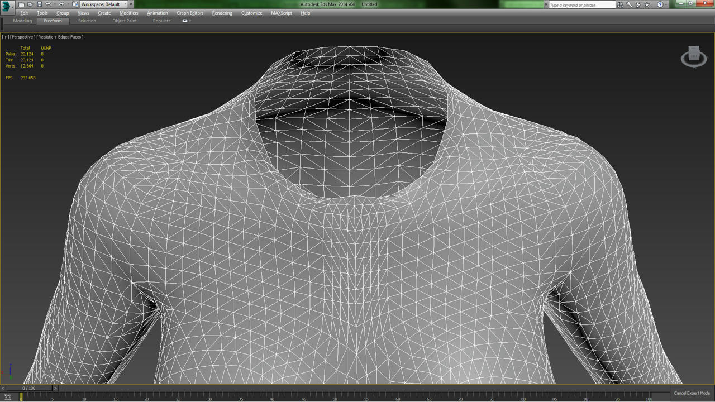
Task: Open the Animation menu
Action: 158,13
